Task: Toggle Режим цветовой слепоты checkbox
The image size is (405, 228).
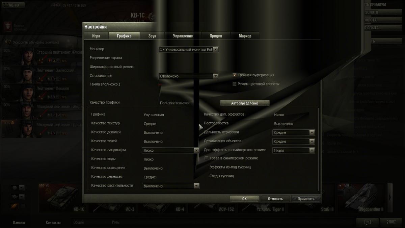Action: [x=235, y=84]
